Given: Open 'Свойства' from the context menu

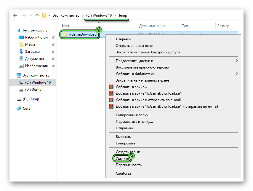Looking at the screenshot, I should point(123,174).
